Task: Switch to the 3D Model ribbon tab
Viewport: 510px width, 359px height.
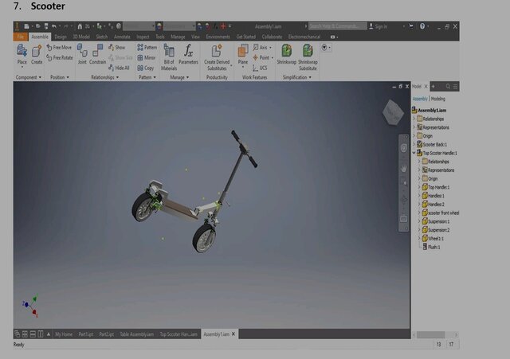Action: [81, 37]
